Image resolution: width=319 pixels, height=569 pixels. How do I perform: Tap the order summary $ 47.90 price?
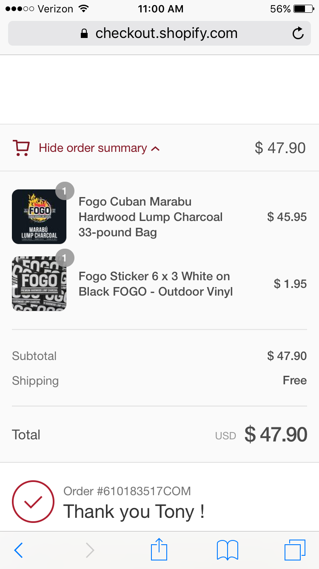click(280, 148)
